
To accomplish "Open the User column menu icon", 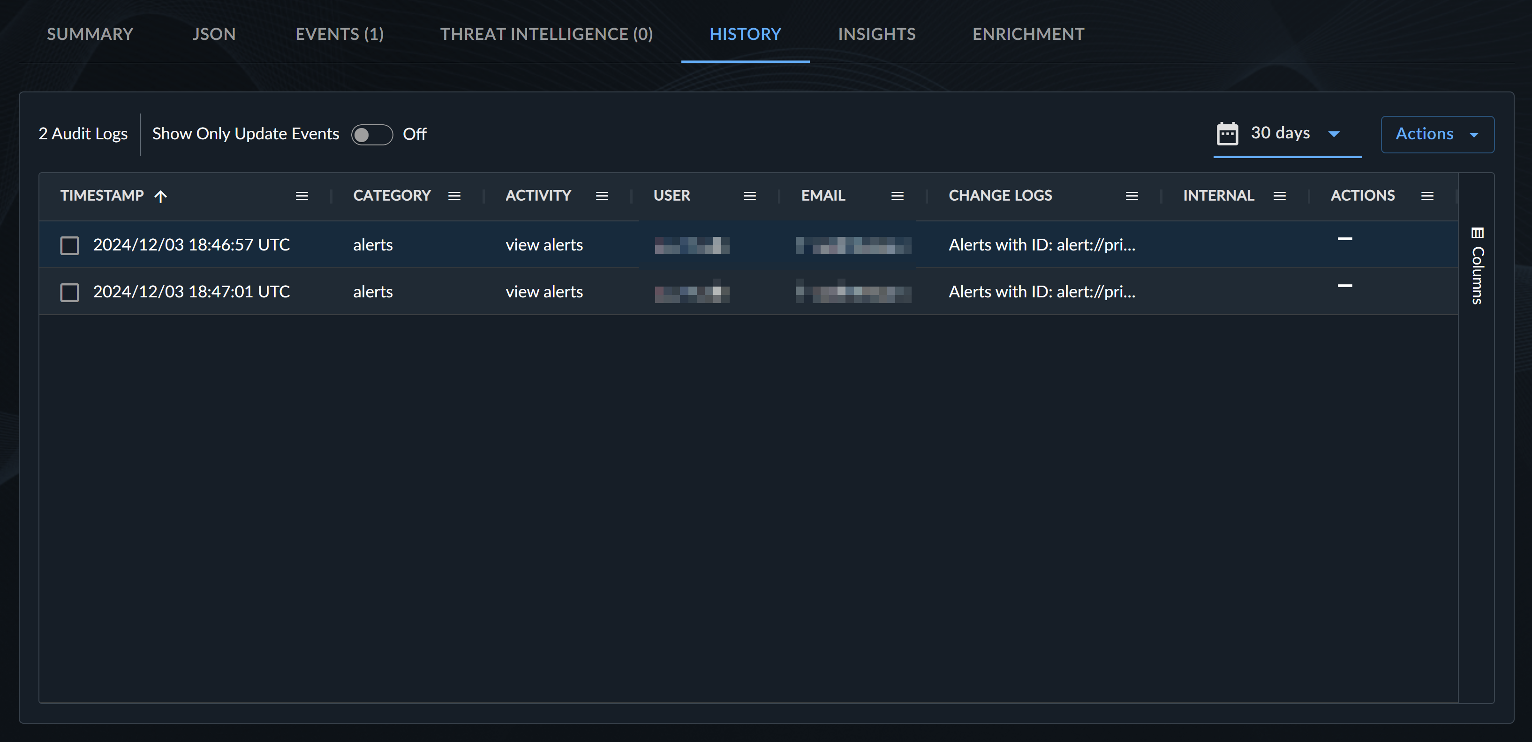I will pos(749,196).
